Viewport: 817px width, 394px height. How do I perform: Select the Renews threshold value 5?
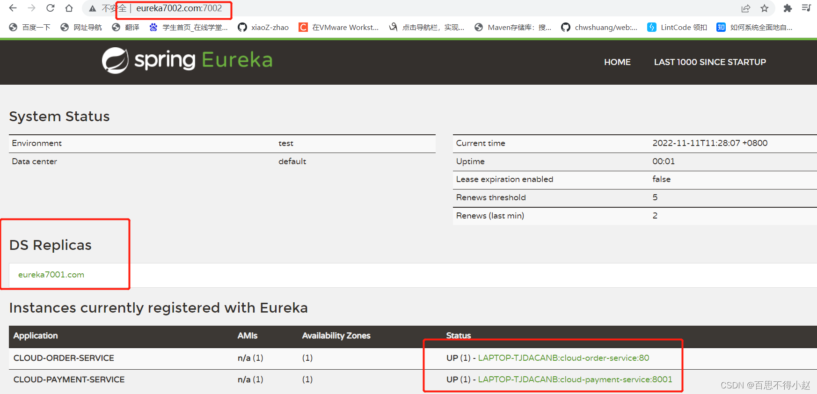click(x=655, y=197)
